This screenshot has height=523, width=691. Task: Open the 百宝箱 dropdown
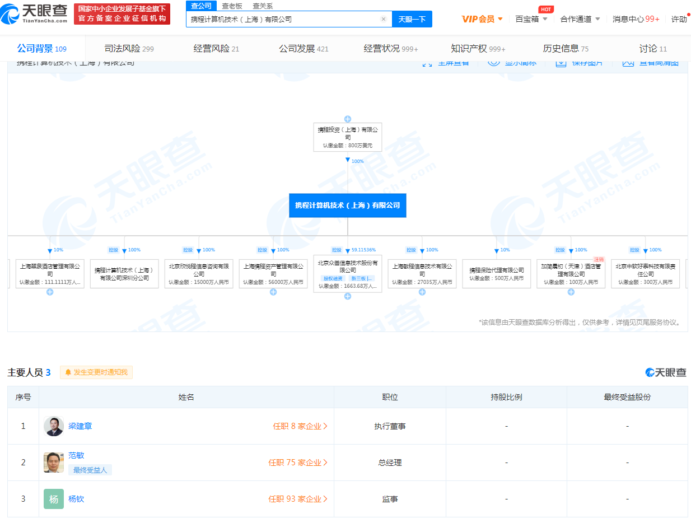(x=531, y=19)
